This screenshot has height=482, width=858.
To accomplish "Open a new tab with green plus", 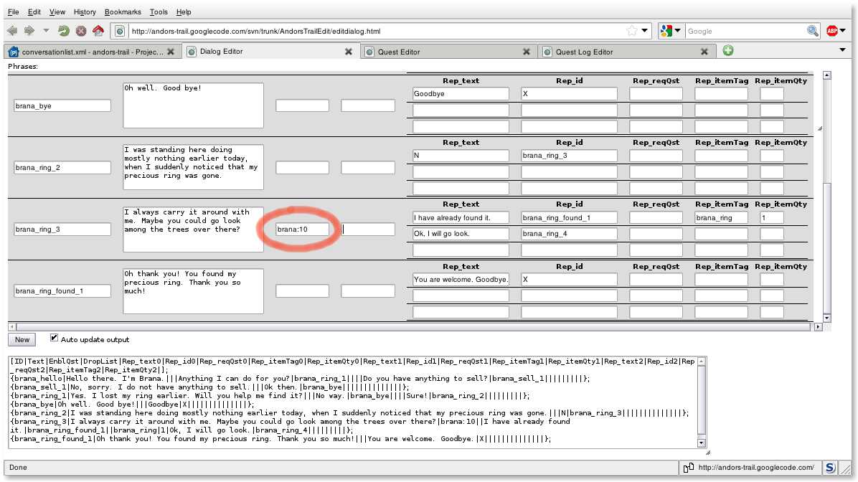I will coord(728,51).
